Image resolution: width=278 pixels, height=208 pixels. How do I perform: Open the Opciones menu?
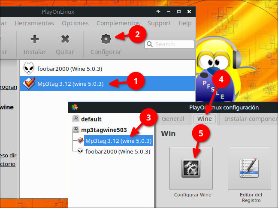(75, 23)
